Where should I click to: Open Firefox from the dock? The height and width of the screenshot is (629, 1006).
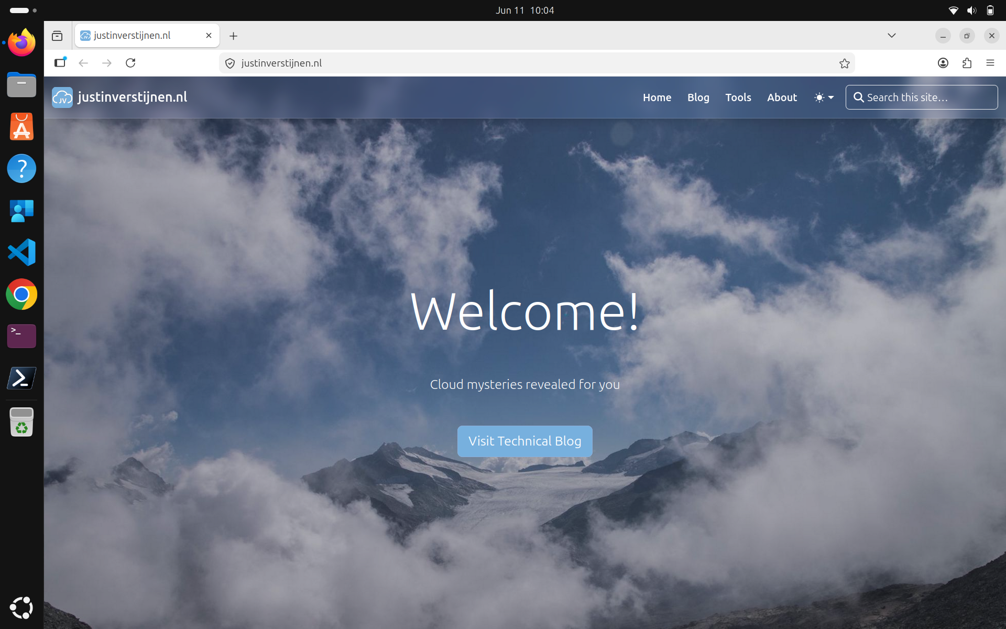[x=21, y=42]
